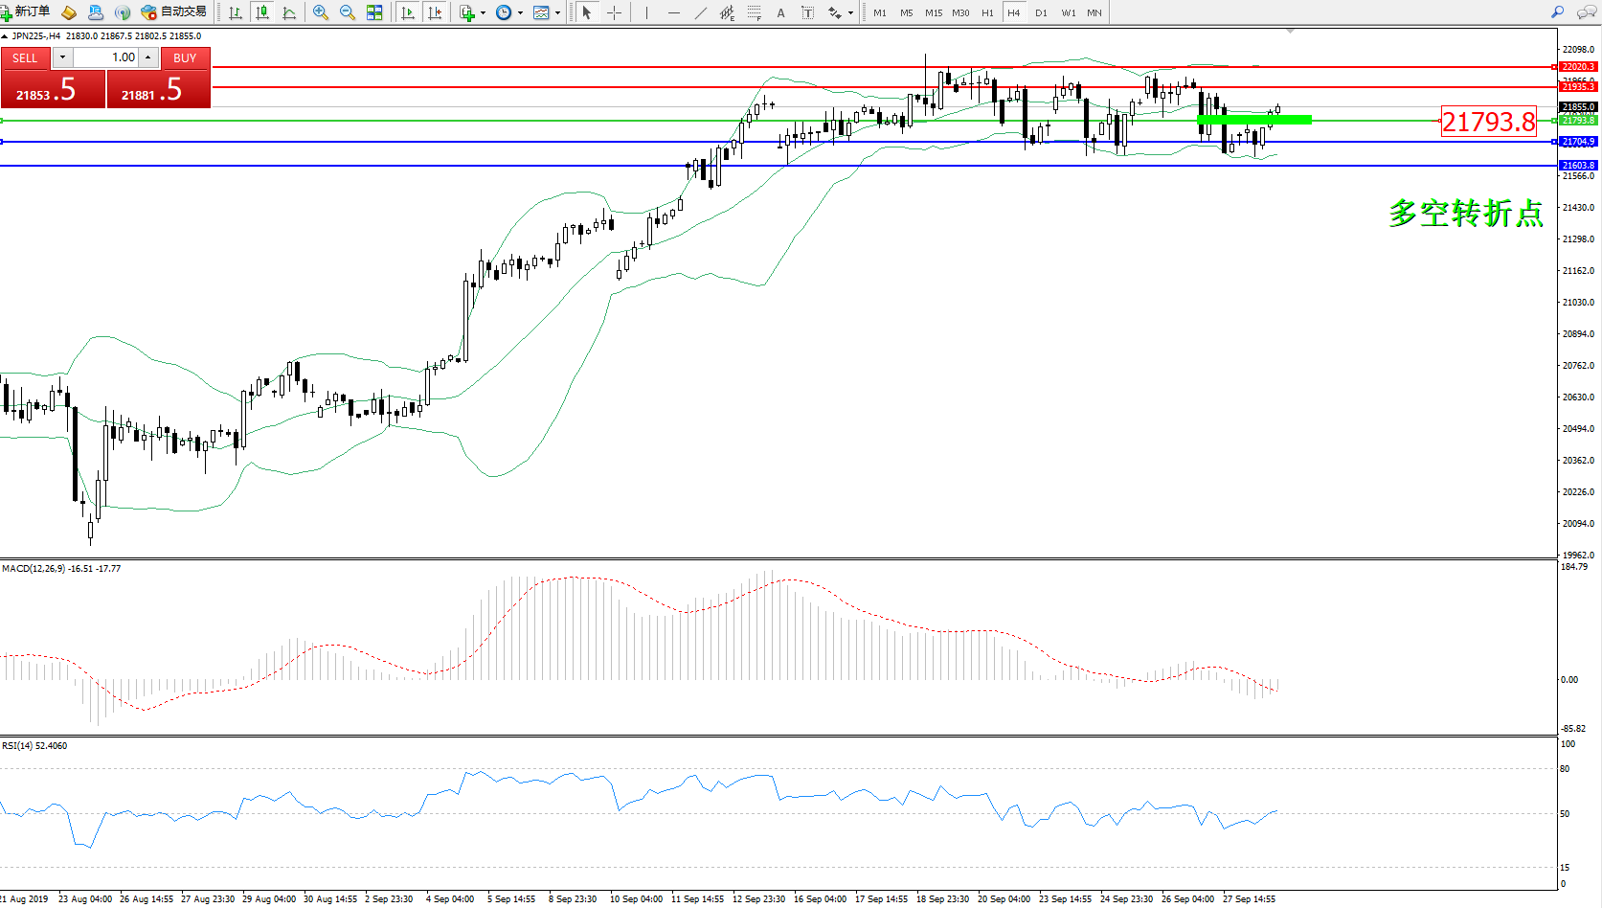Toggle chart auto scroll button
The width and height of the screenshot is (1602, 908).
[x=408, y=12]
